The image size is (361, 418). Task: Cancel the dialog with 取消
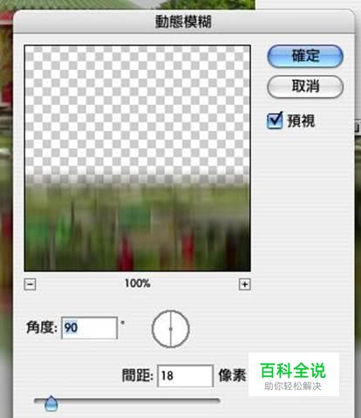coord(305,86)
